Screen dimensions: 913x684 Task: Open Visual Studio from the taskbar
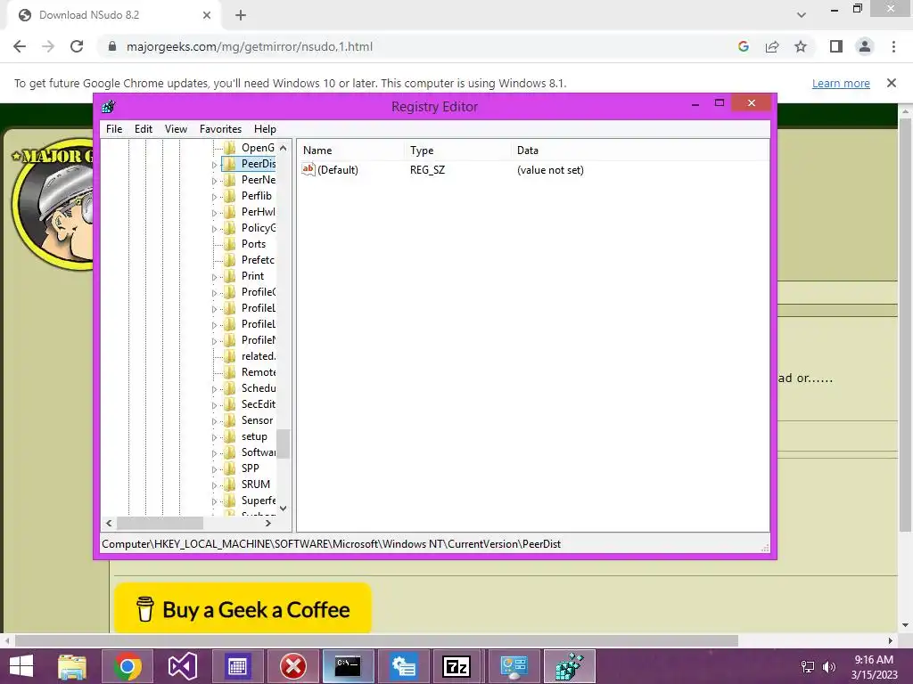[182, 666]
